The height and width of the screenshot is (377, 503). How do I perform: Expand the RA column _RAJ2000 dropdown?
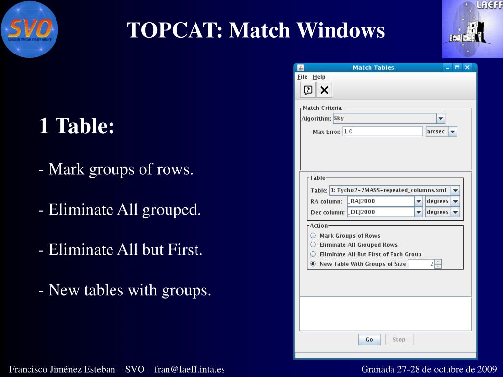coord(419,201)
